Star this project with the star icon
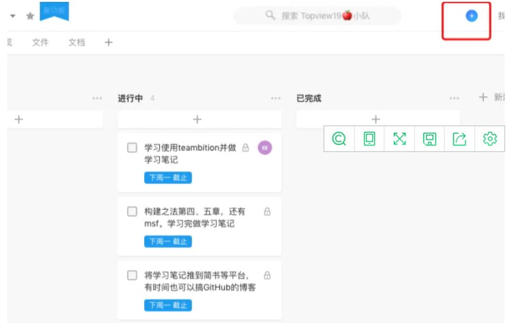518x334 pixels. pos(30,16)
